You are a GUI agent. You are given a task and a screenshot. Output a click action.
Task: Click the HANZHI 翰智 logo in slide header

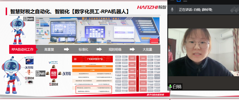pyautogui.click(x=151, y=7)
